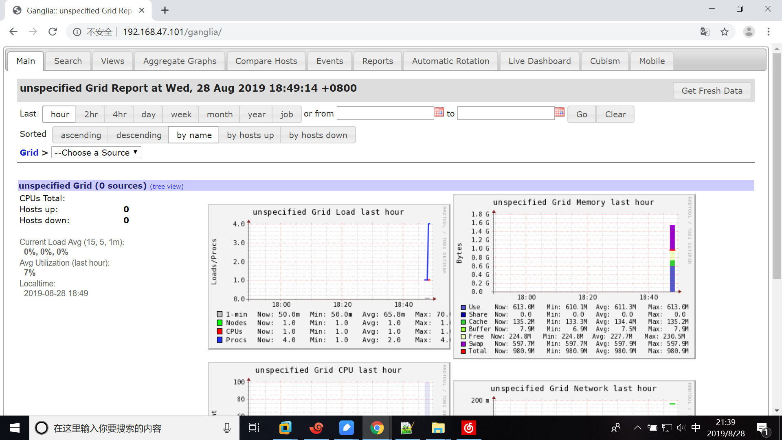Bookmark this page with star icon
782x440 pixels.
pos(724,32)
